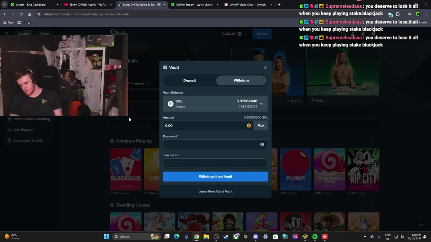
Task: Switch to OmeTV Video Chat tab
Action: [x=248, y=5]
